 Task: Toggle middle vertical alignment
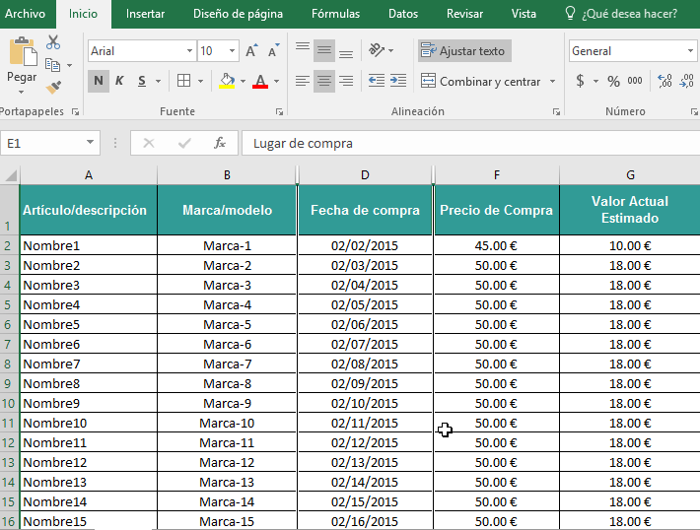pyautogui.click(x=324, y=50)
